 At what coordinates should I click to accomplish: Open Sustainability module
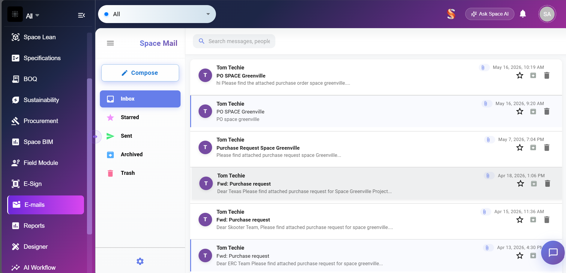pos(46,100)
